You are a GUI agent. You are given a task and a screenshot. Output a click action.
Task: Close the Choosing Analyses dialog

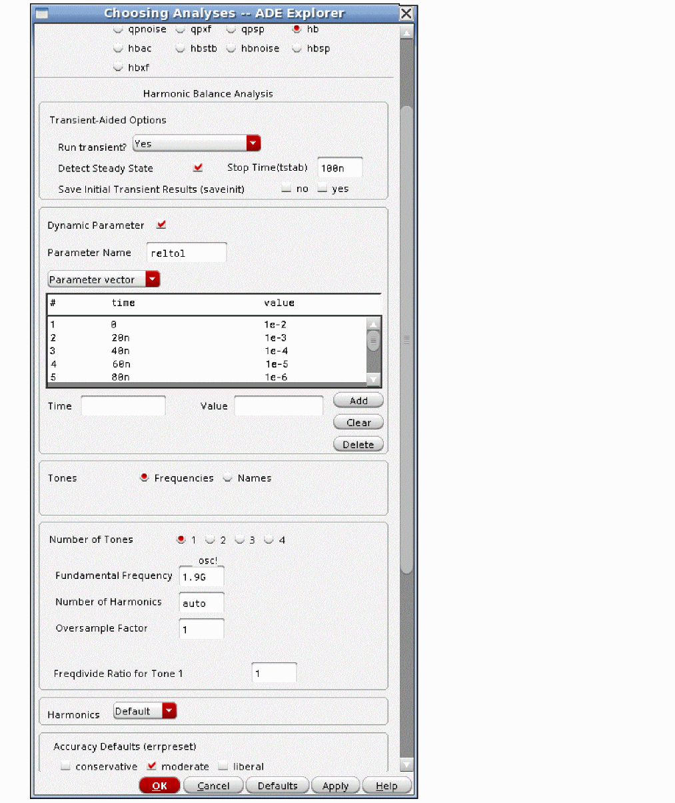(406, 13)
